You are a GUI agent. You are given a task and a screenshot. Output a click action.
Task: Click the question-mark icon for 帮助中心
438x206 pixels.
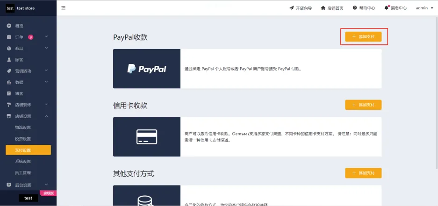[x=355, y=8]
